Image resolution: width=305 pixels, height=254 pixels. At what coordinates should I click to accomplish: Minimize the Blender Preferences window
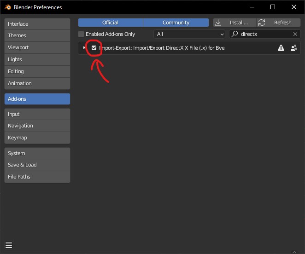tap(252, 7)
